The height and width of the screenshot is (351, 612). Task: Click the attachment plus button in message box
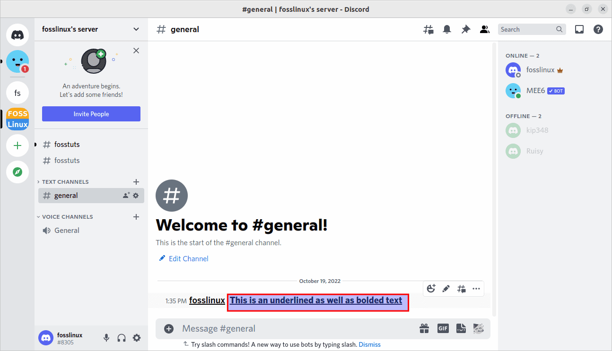(169, 329)
